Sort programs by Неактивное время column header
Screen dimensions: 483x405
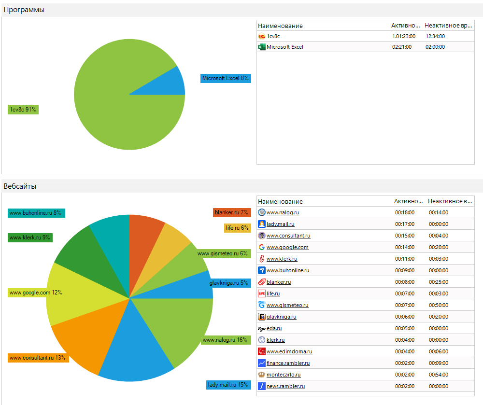coord(446,26)
